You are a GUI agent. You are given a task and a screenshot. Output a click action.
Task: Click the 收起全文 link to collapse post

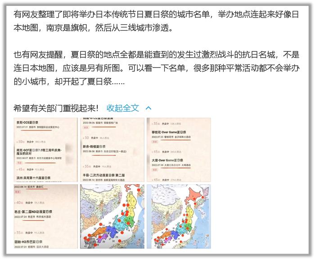[122, 108]
